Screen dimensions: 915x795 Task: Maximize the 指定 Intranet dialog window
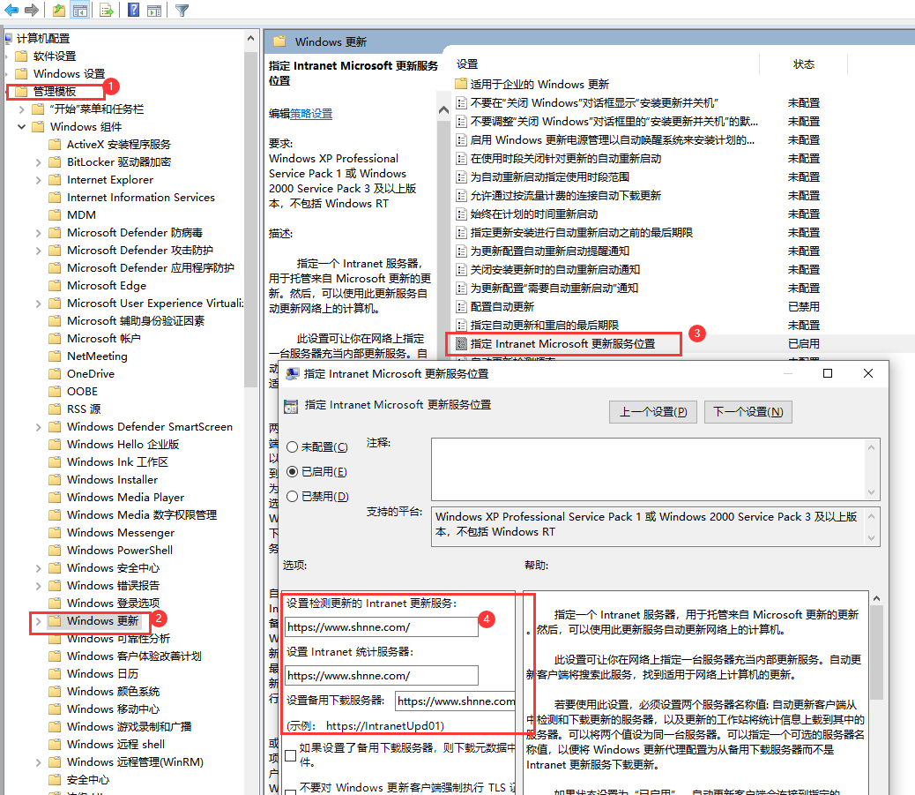[x=828, y=373]
